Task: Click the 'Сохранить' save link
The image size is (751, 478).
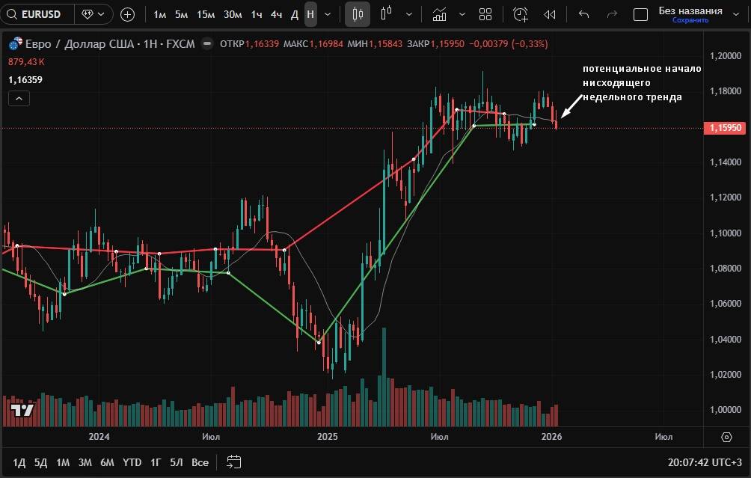Action: pyautogui.click(x=690, y=20)
